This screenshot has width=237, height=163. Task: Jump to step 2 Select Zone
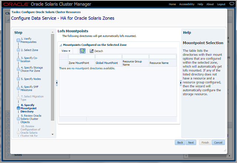[29, 50]
